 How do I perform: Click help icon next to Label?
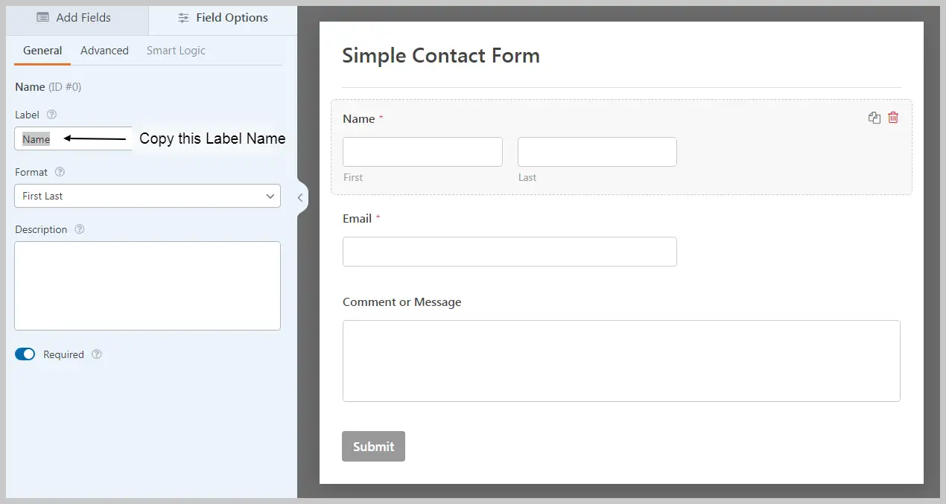tap(51, 115)
